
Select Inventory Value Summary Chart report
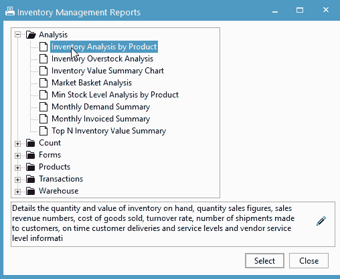pos(108,71)
